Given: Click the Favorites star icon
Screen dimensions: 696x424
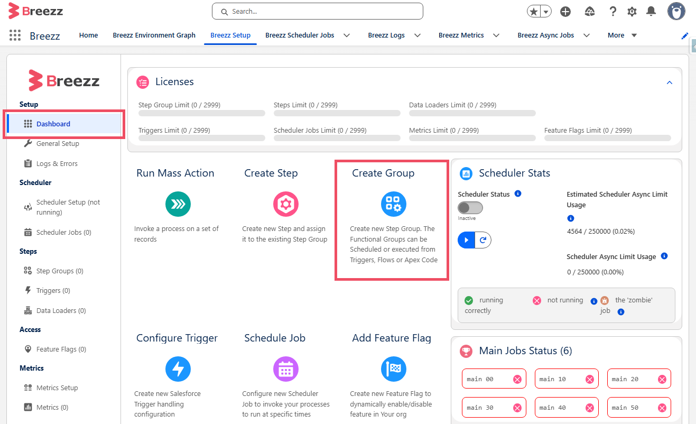Looking at the screenshot, I should [x=534, y=12].
